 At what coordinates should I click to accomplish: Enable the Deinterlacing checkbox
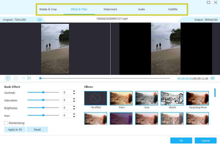(x=6, y=123)
